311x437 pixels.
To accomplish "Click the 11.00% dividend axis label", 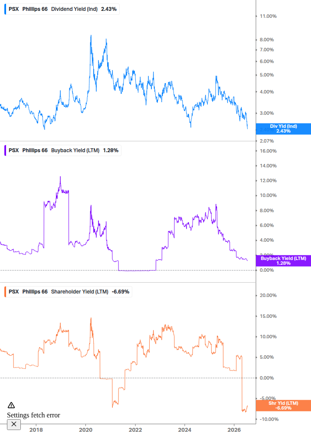I will tap(268, 16).
